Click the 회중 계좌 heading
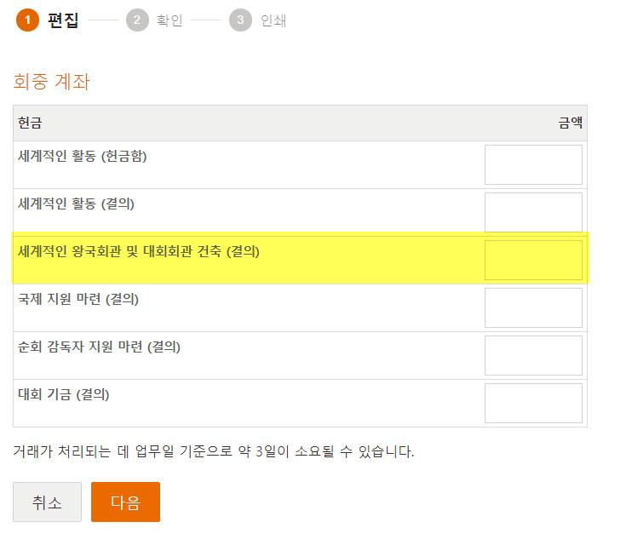Image resolution: width=626 pixels, height=545 pixels. click(52, 82)
